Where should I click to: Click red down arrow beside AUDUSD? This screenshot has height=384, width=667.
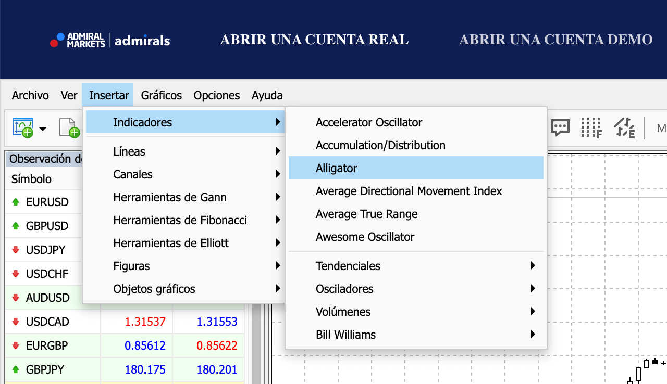coord(16,298)
